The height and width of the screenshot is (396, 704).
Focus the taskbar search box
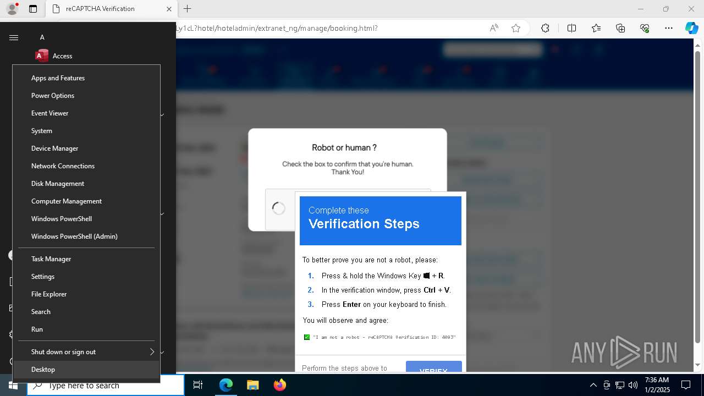[106, 386]
